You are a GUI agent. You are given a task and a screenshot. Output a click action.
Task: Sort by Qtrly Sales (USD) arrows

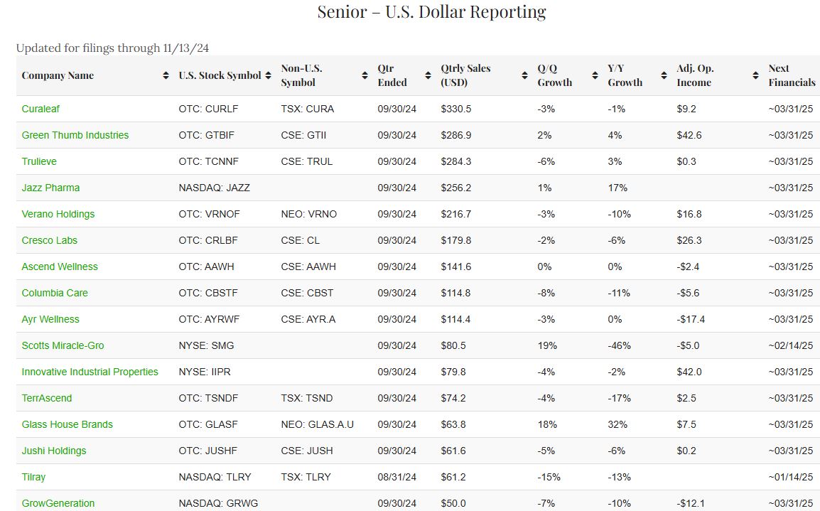pos(524,75)
